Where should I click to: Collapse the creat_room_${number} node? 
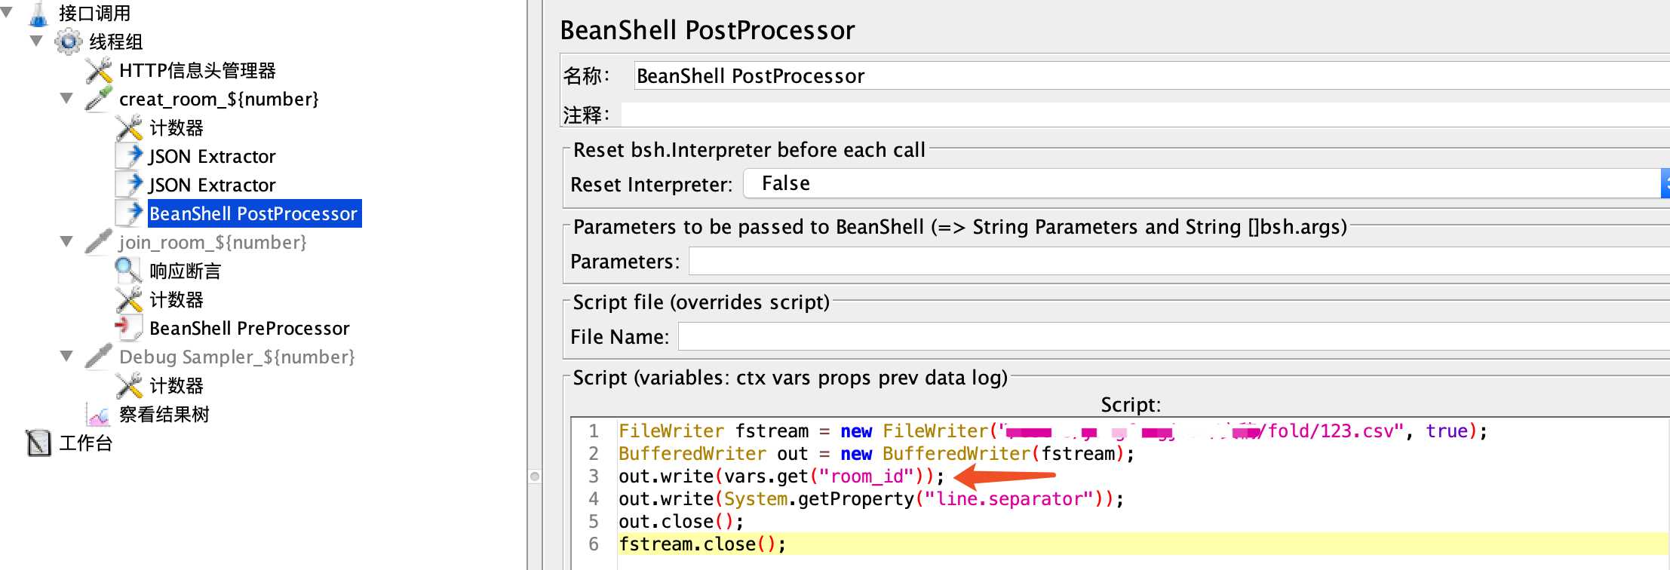(x=66, y=98)
